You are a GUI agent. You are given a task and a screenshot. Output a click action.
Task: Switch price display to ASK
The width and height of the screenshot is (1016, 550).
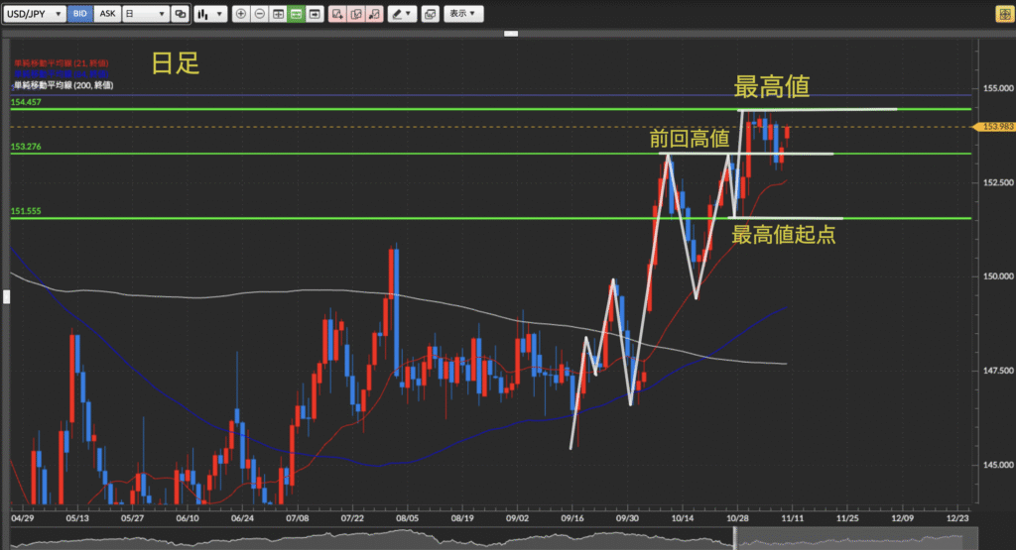pos(107,15)
